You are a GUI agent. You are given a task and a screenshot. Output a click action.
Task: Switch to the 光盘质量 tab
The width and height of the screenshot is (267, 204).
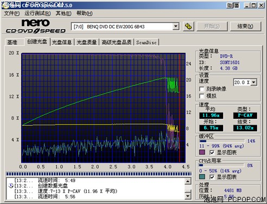(87, 42)
